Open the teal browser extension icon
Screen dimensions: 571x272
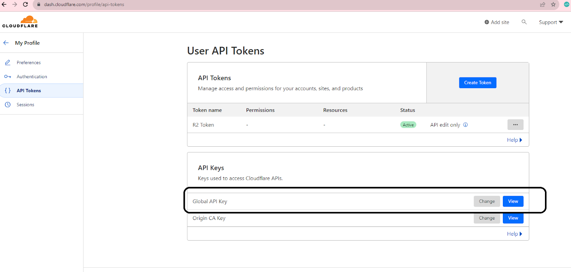pos(566,4)
